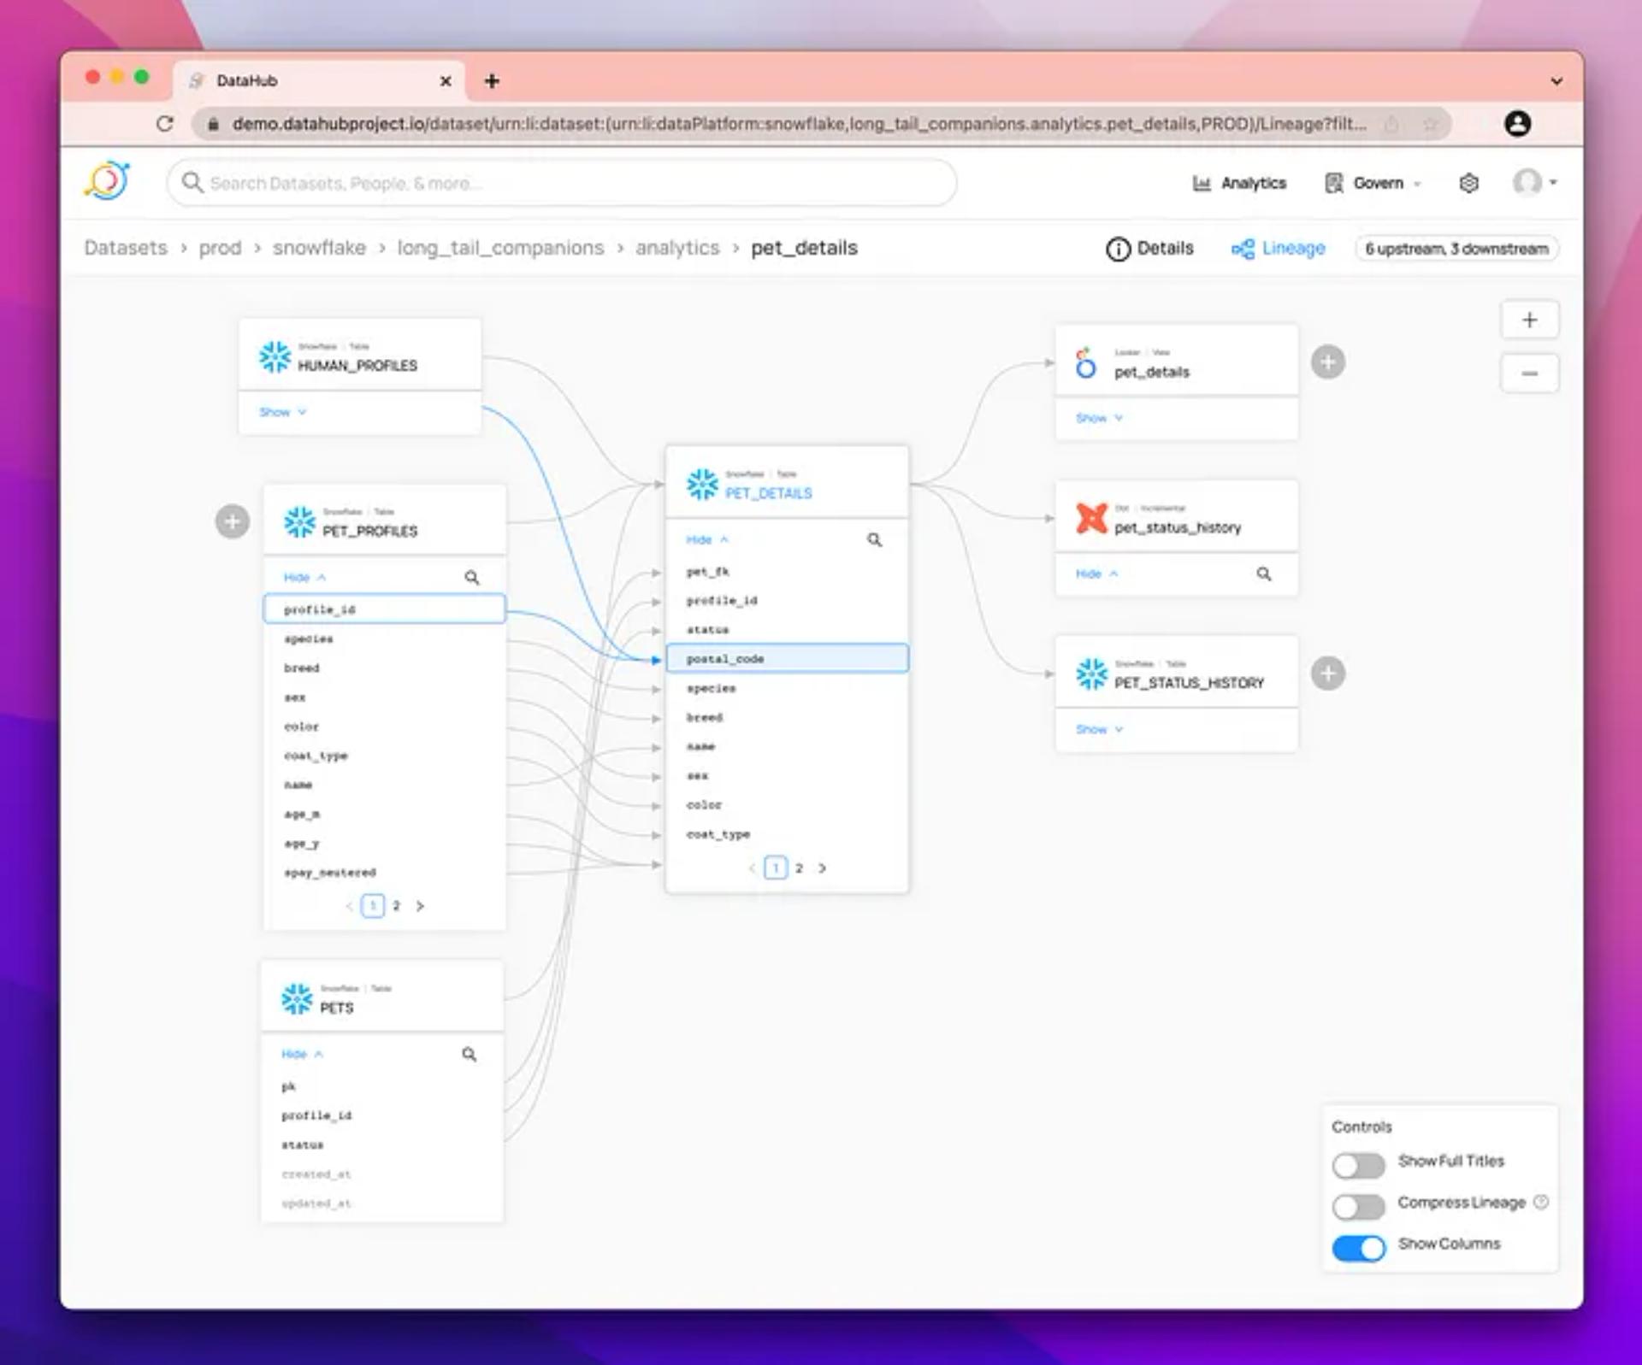The width and height of the screenshot is (1642, 1365).
Task: Expand lineage beside PET_STATUS_HISTORY plus circle
Action: [1327, 674]
